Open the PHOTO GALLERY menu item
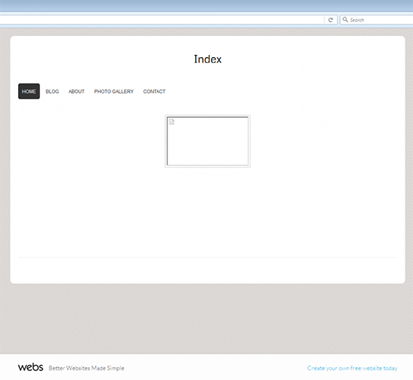 coord(114,92)
